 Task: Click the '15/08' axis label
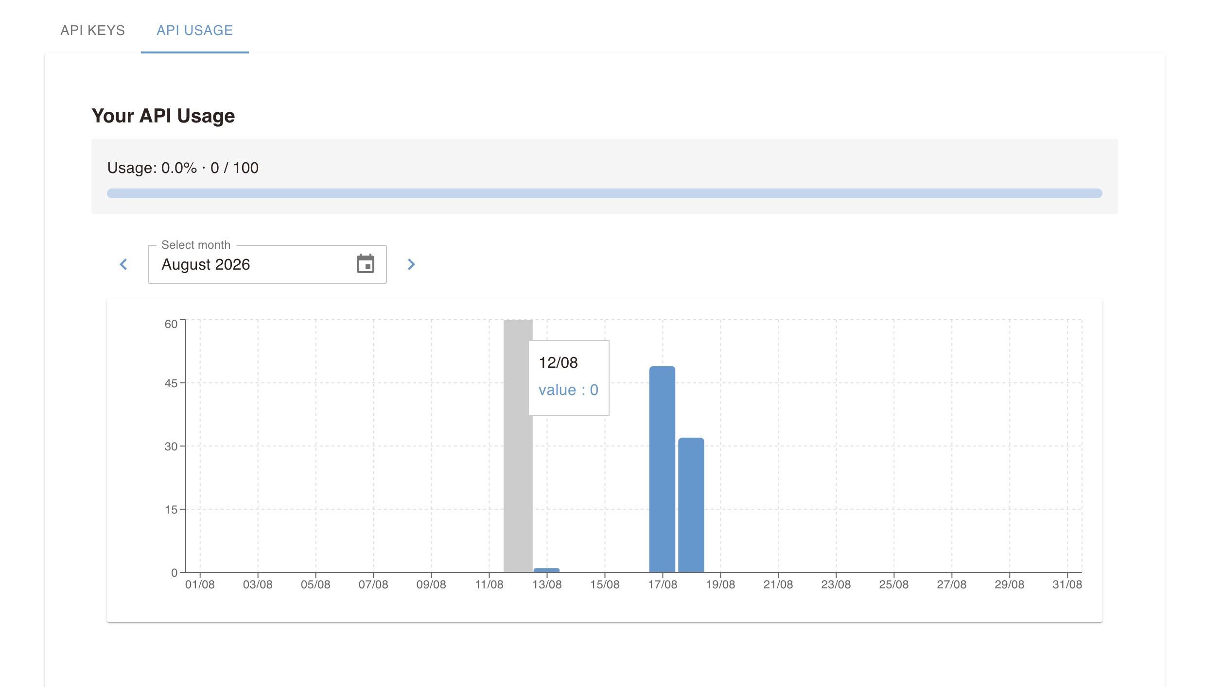[605, 584]
